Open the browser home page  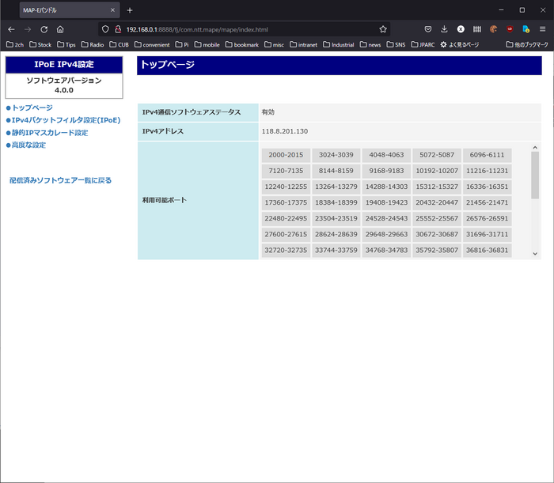[60, 29]
